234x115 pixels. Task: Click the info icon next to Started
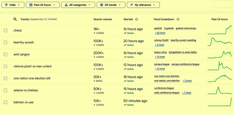136,19
